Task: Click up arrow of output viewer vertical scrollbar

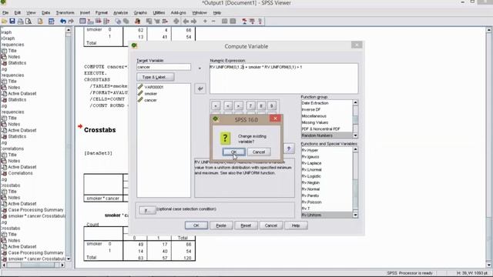Action: click(488, 30)
